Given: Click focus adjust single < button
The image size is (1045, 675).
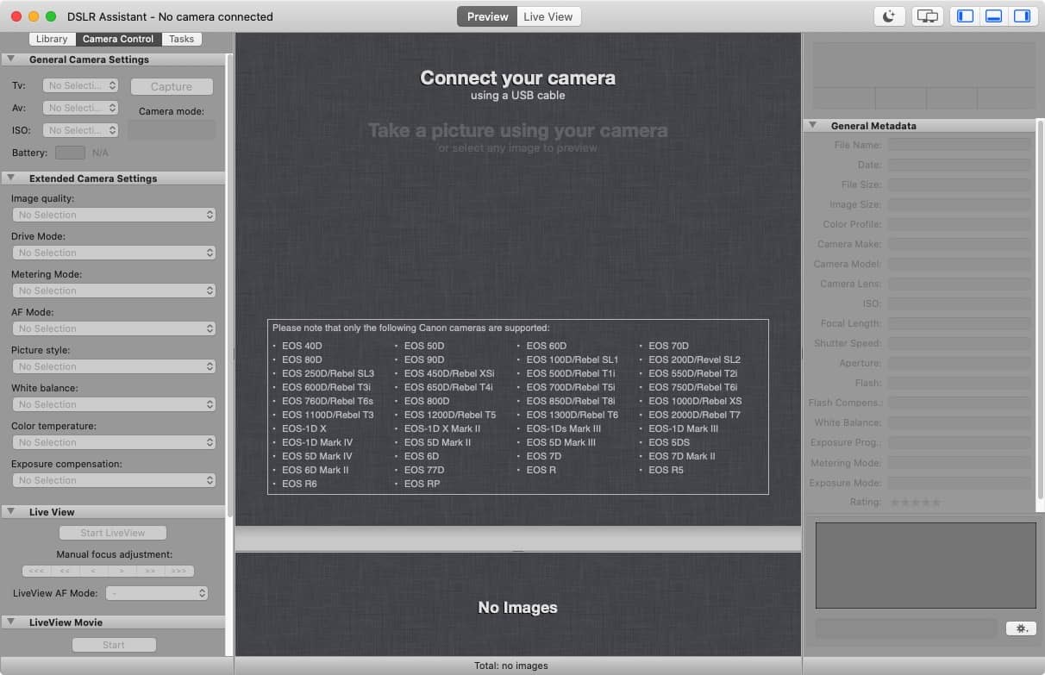Looking at the screenshot, I should click(x=93, y=571).
